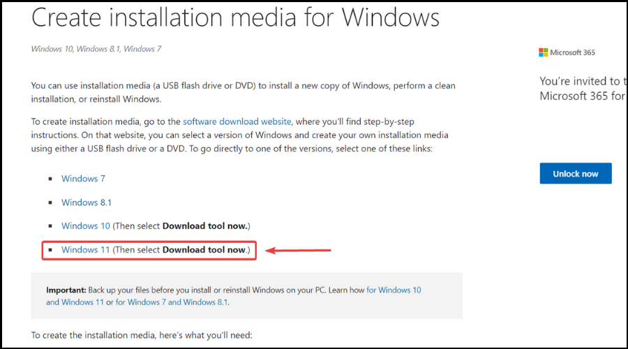
Task: Click the "You're invited to" promo heading
Action: (x=583, y=82)
